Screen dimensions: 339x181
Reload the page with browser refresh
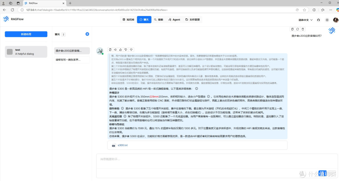click(x=12, y=10)
